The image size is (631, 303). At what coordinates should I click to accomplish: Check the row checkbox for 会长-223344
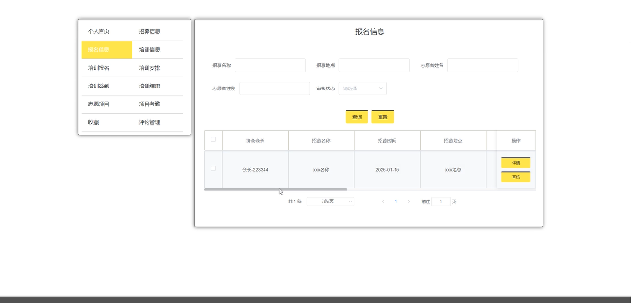pyautogui.click(x=213, y=168)
